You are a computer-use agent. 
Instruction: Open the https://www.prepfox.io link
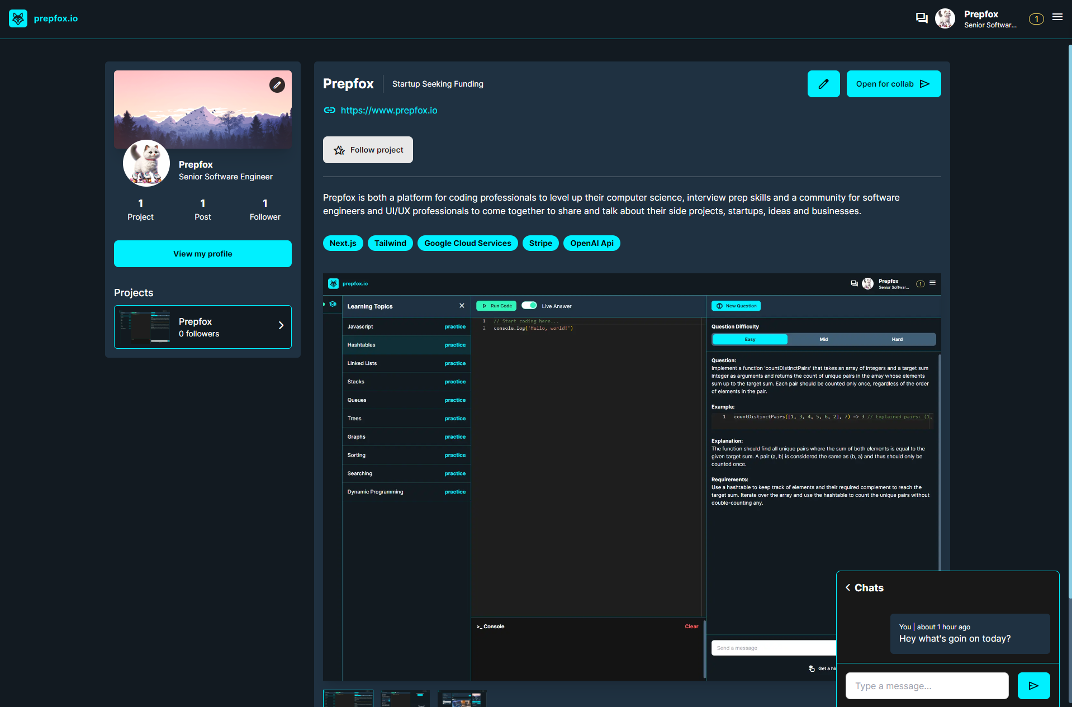389,111
